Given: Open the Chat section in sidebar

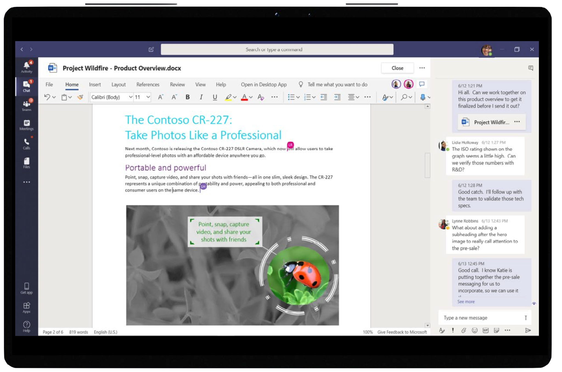Looking at the screenshot, I should click(x=27, y=86).
